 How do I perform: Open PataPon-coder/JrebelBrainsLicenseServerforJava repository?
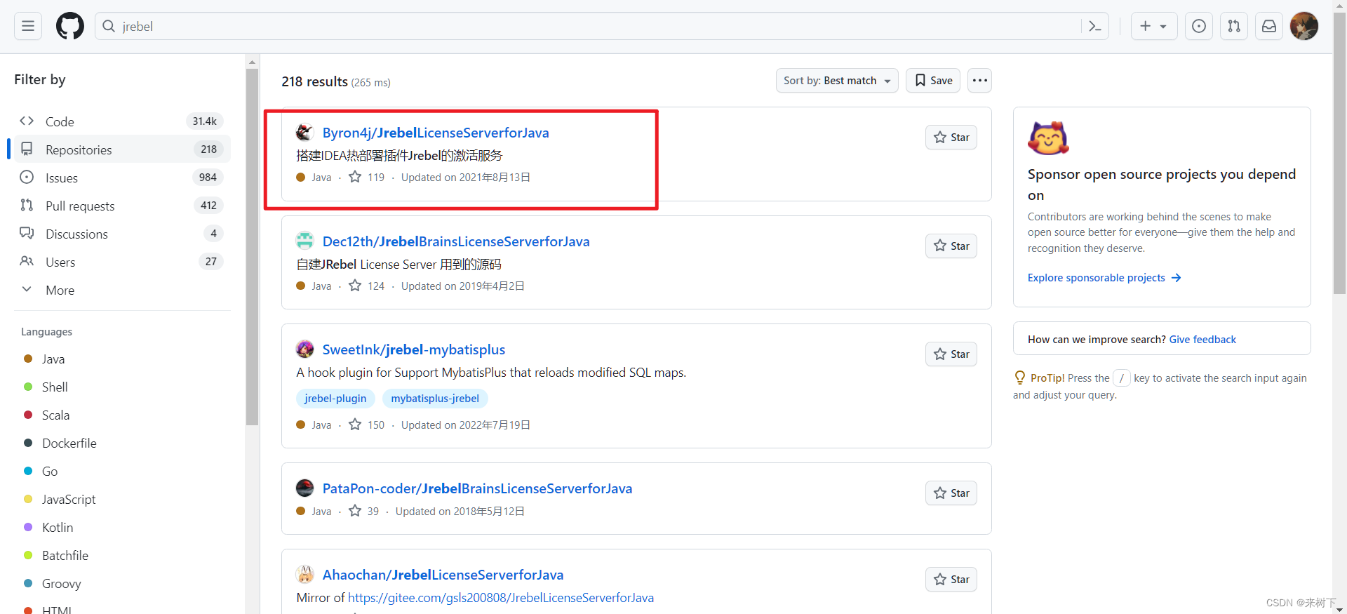477,488
